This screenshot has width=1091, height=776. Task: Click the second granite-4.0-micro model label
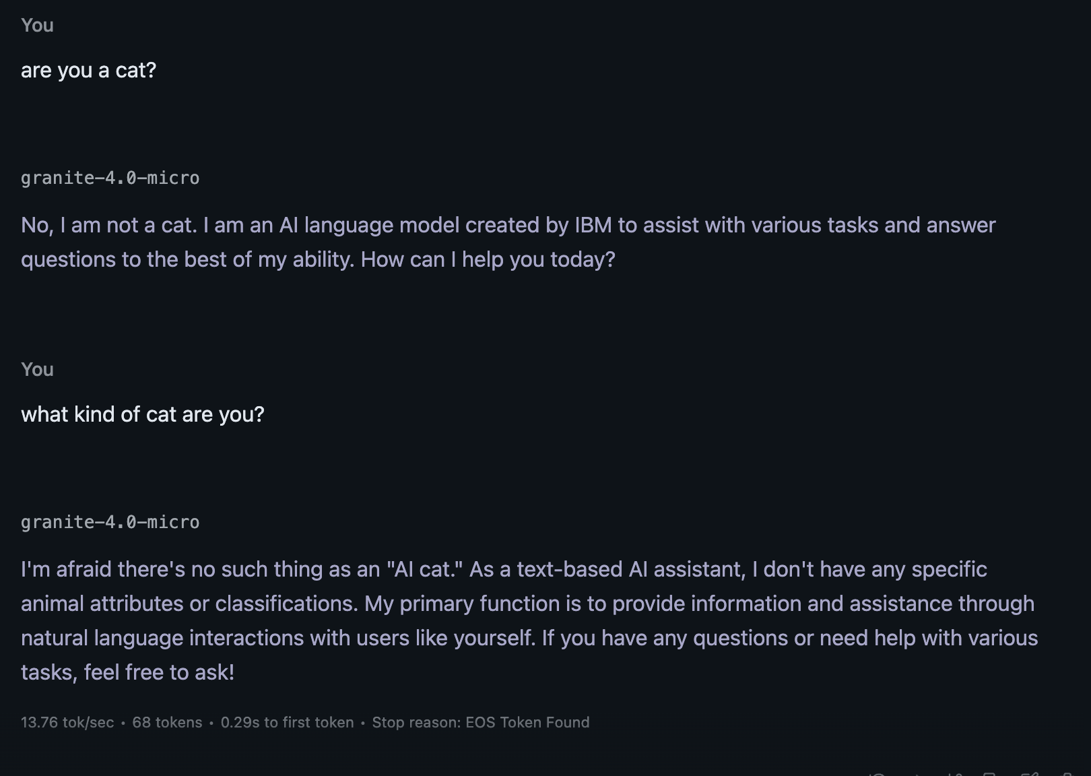tap(110, 522)
